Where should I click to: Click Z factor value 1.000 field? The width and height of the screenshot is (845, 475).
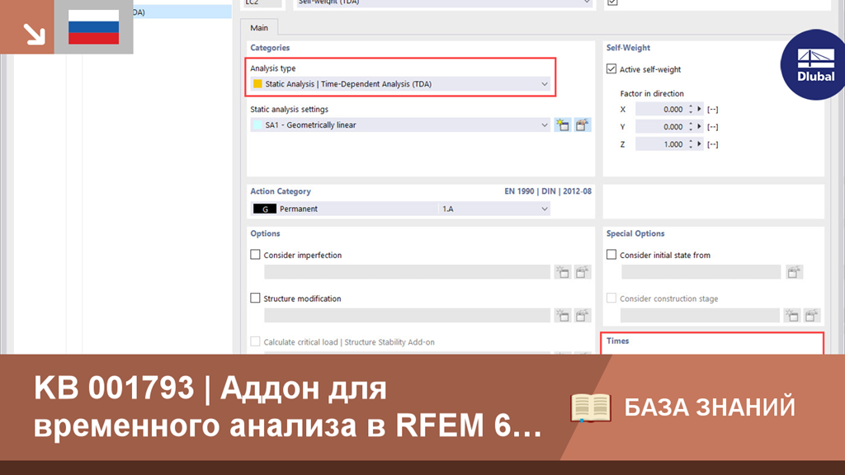coord(661,144)
